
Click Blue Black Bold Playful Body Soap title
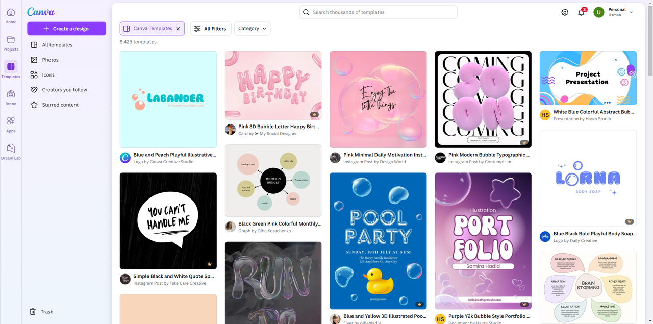pos(595,234)
